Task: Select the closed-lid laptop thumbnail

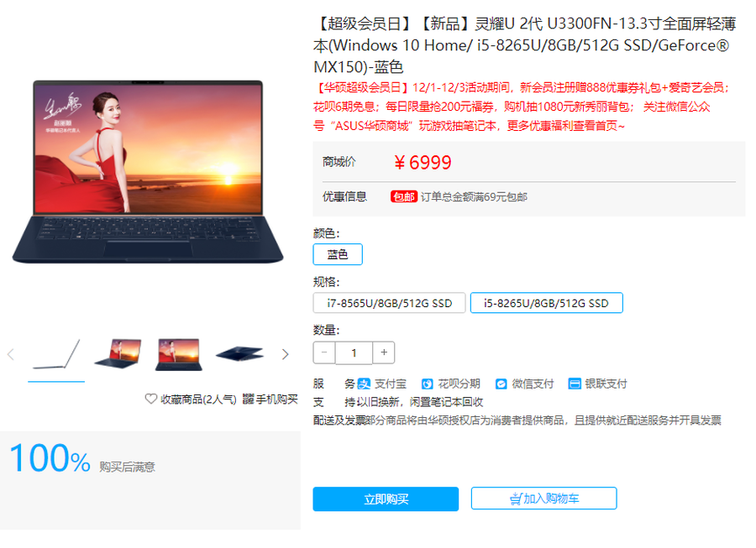Action: click(x=239, y=355)
